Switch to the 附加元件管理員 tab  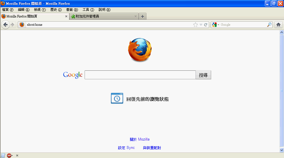tap(104, 16)
